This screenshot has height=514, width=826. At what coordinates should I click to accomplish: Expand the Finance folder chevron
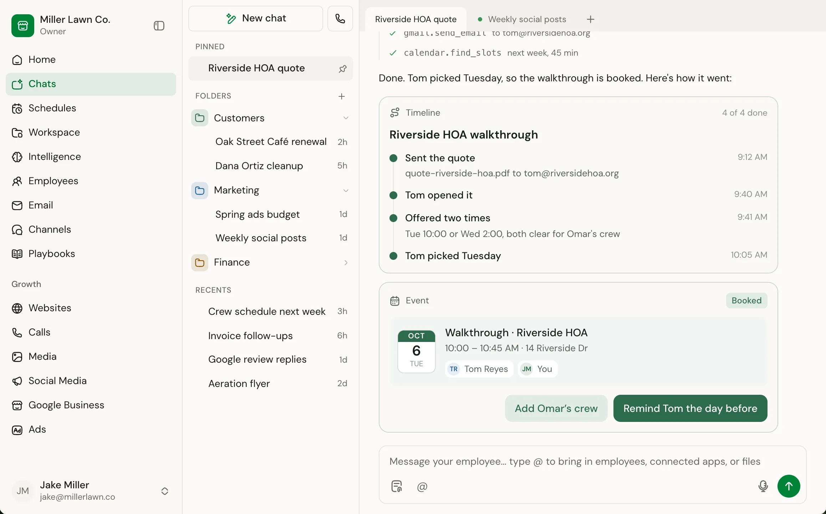(346, 263)
